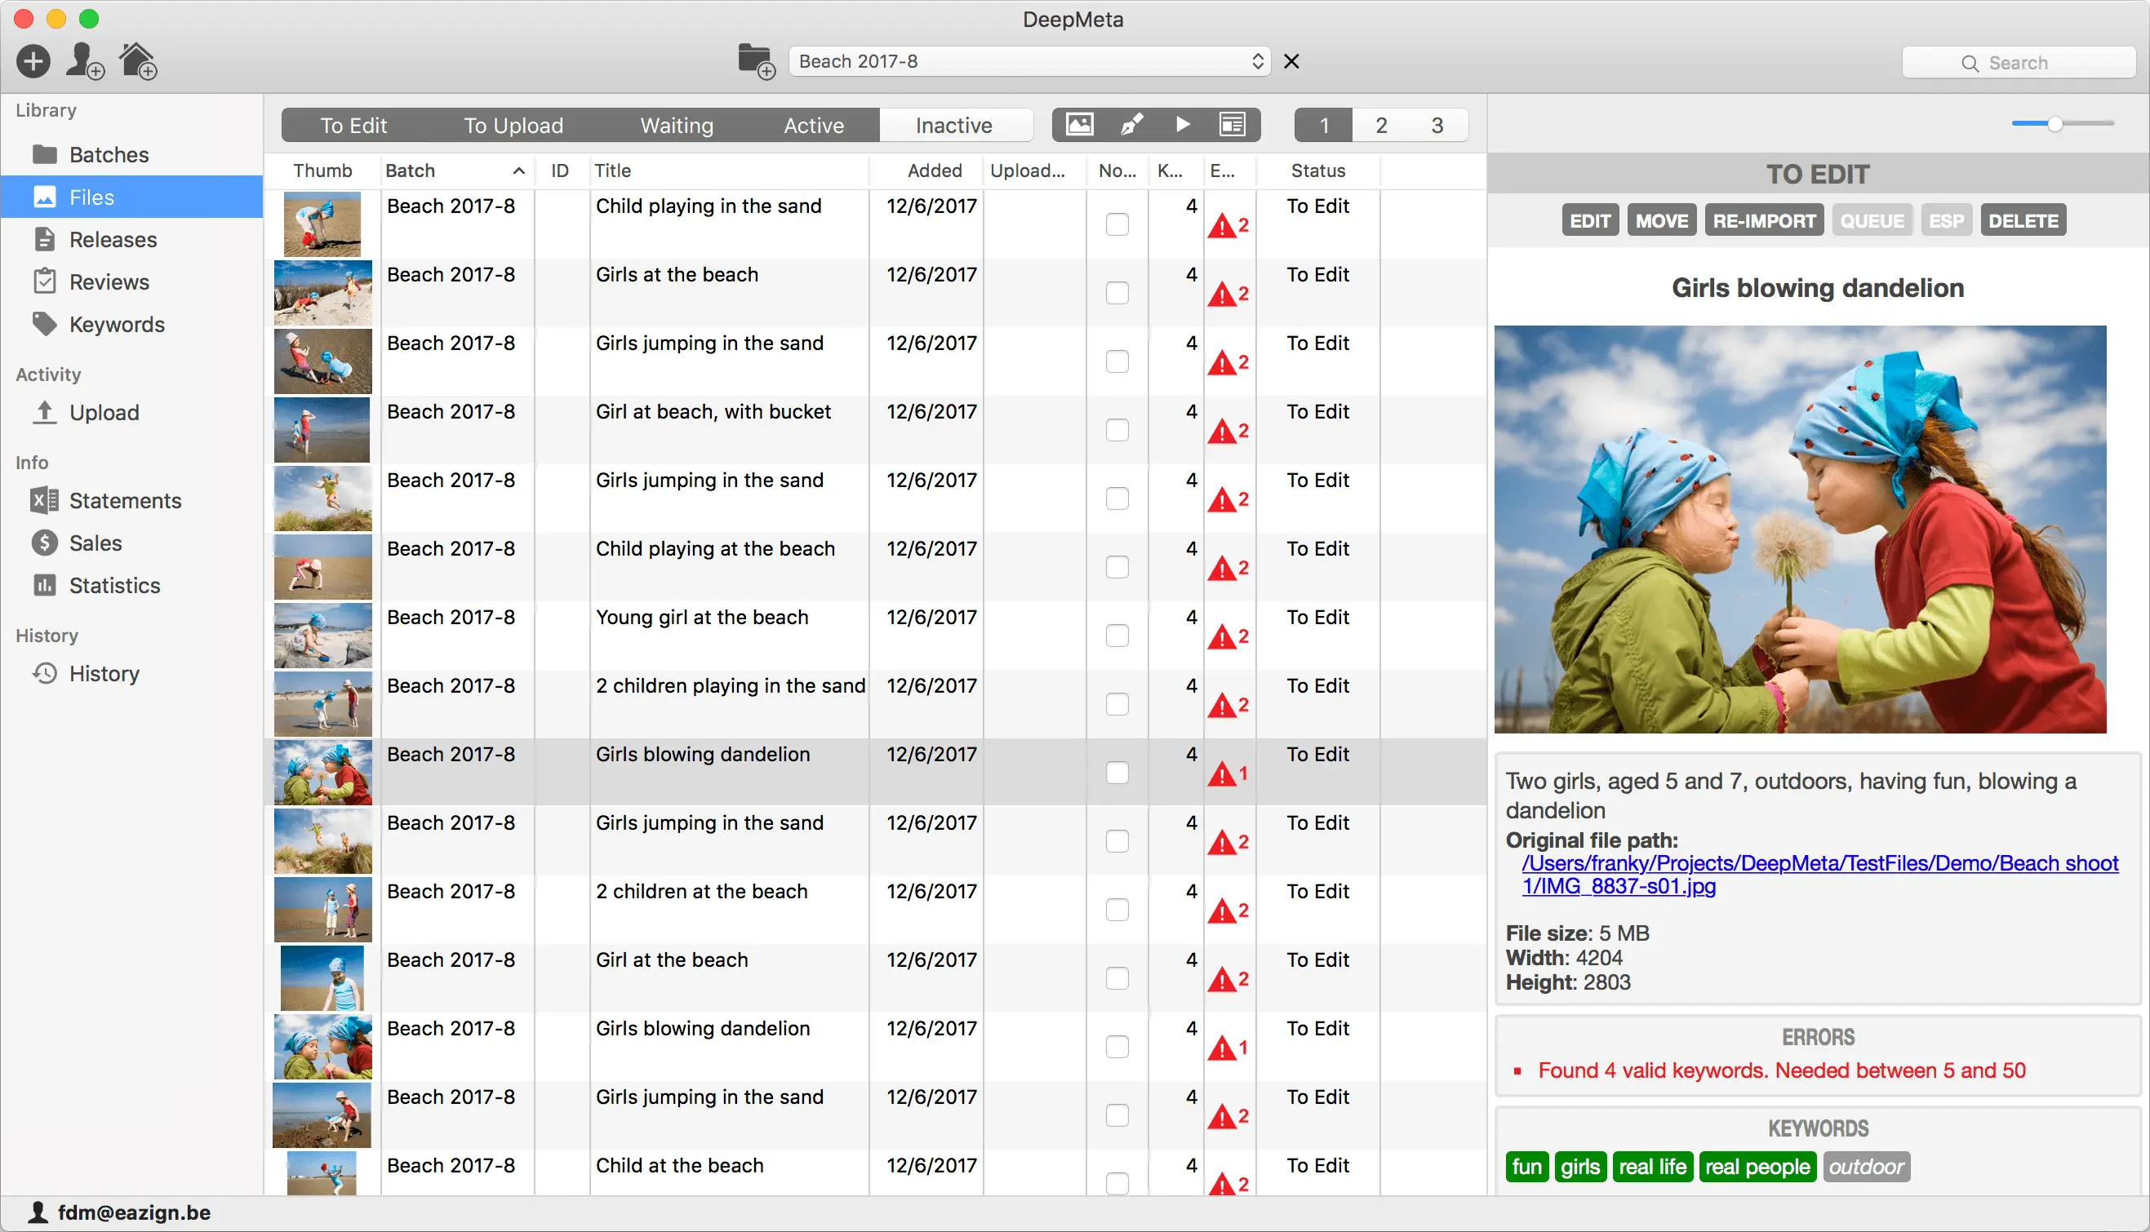This screenshot has width=2150, height=1232.
Task: Open the Beach 2017-8 batch selector
Action: click(1029, 61)
